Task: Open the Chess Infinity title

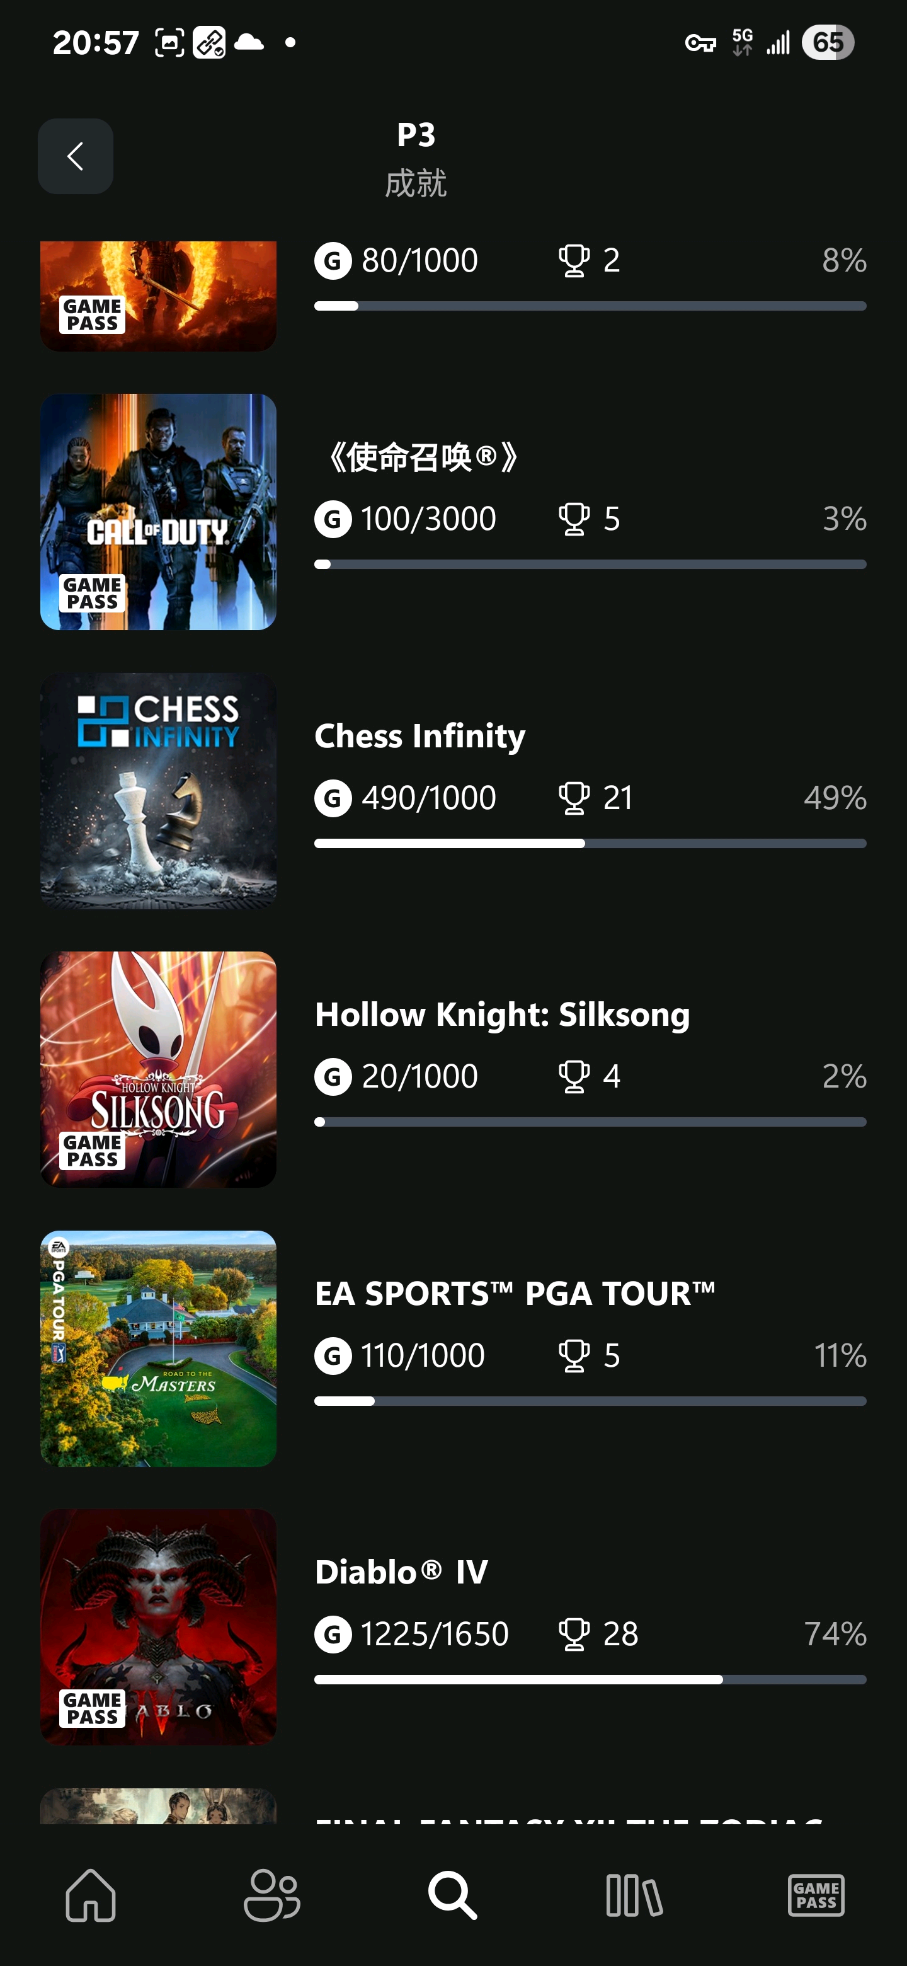Action: [x=419, y=737]
